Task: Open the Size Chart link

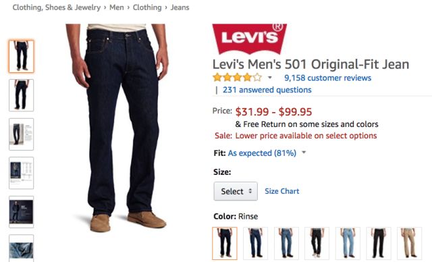Action: point(282,191)
